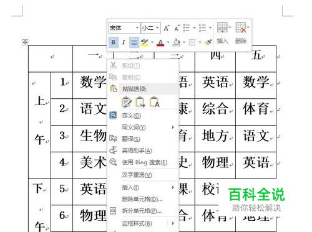Choose 定义(D) from the context menu
The image size is (312, 232).
pos(143,116)
